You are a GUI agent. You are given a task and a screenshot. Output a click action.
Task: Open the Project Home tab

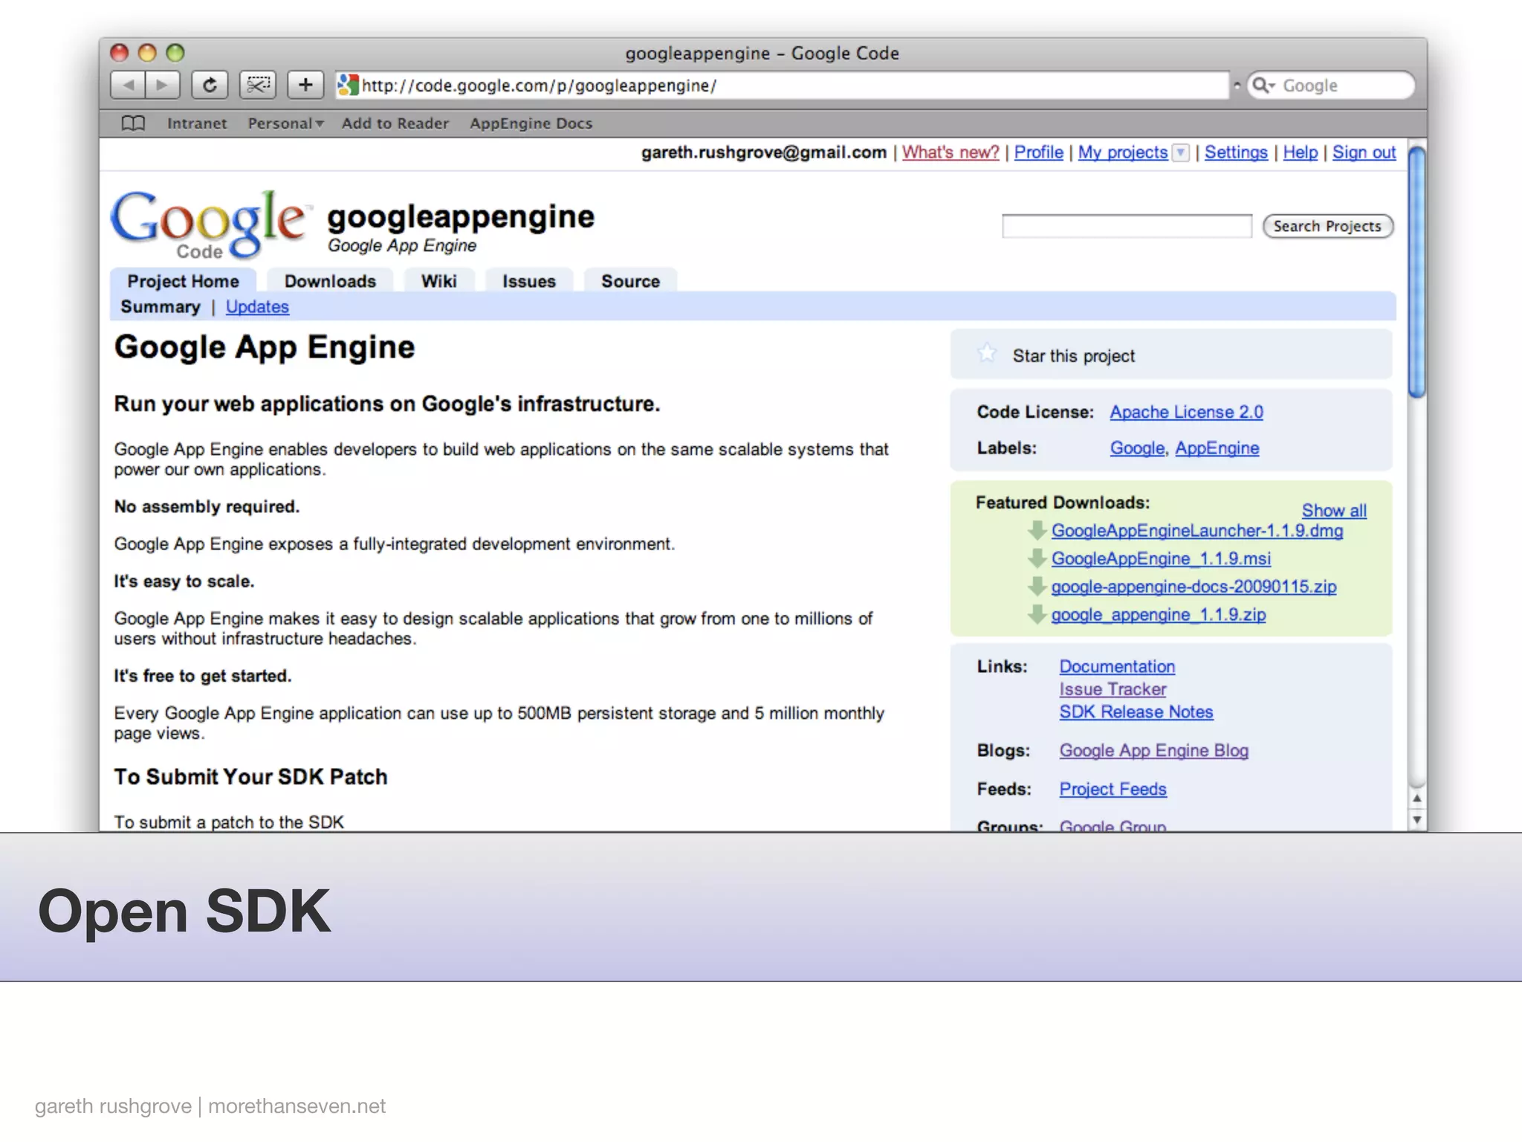[x=183, y=281]
